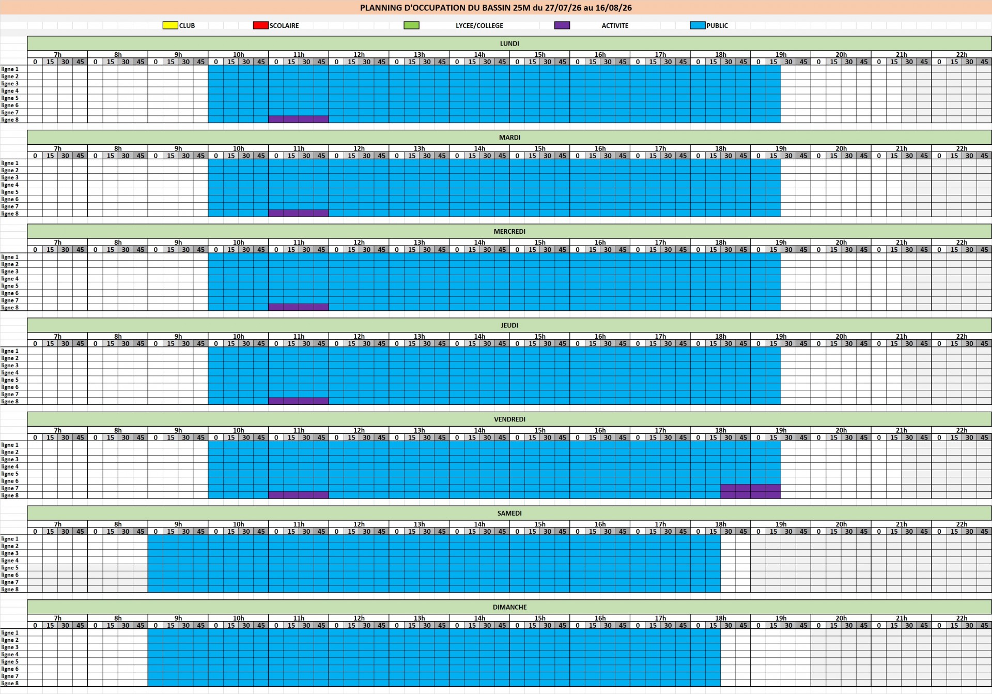
Task: Click the MERCREDI day header
Action: (x=509, y=231)
